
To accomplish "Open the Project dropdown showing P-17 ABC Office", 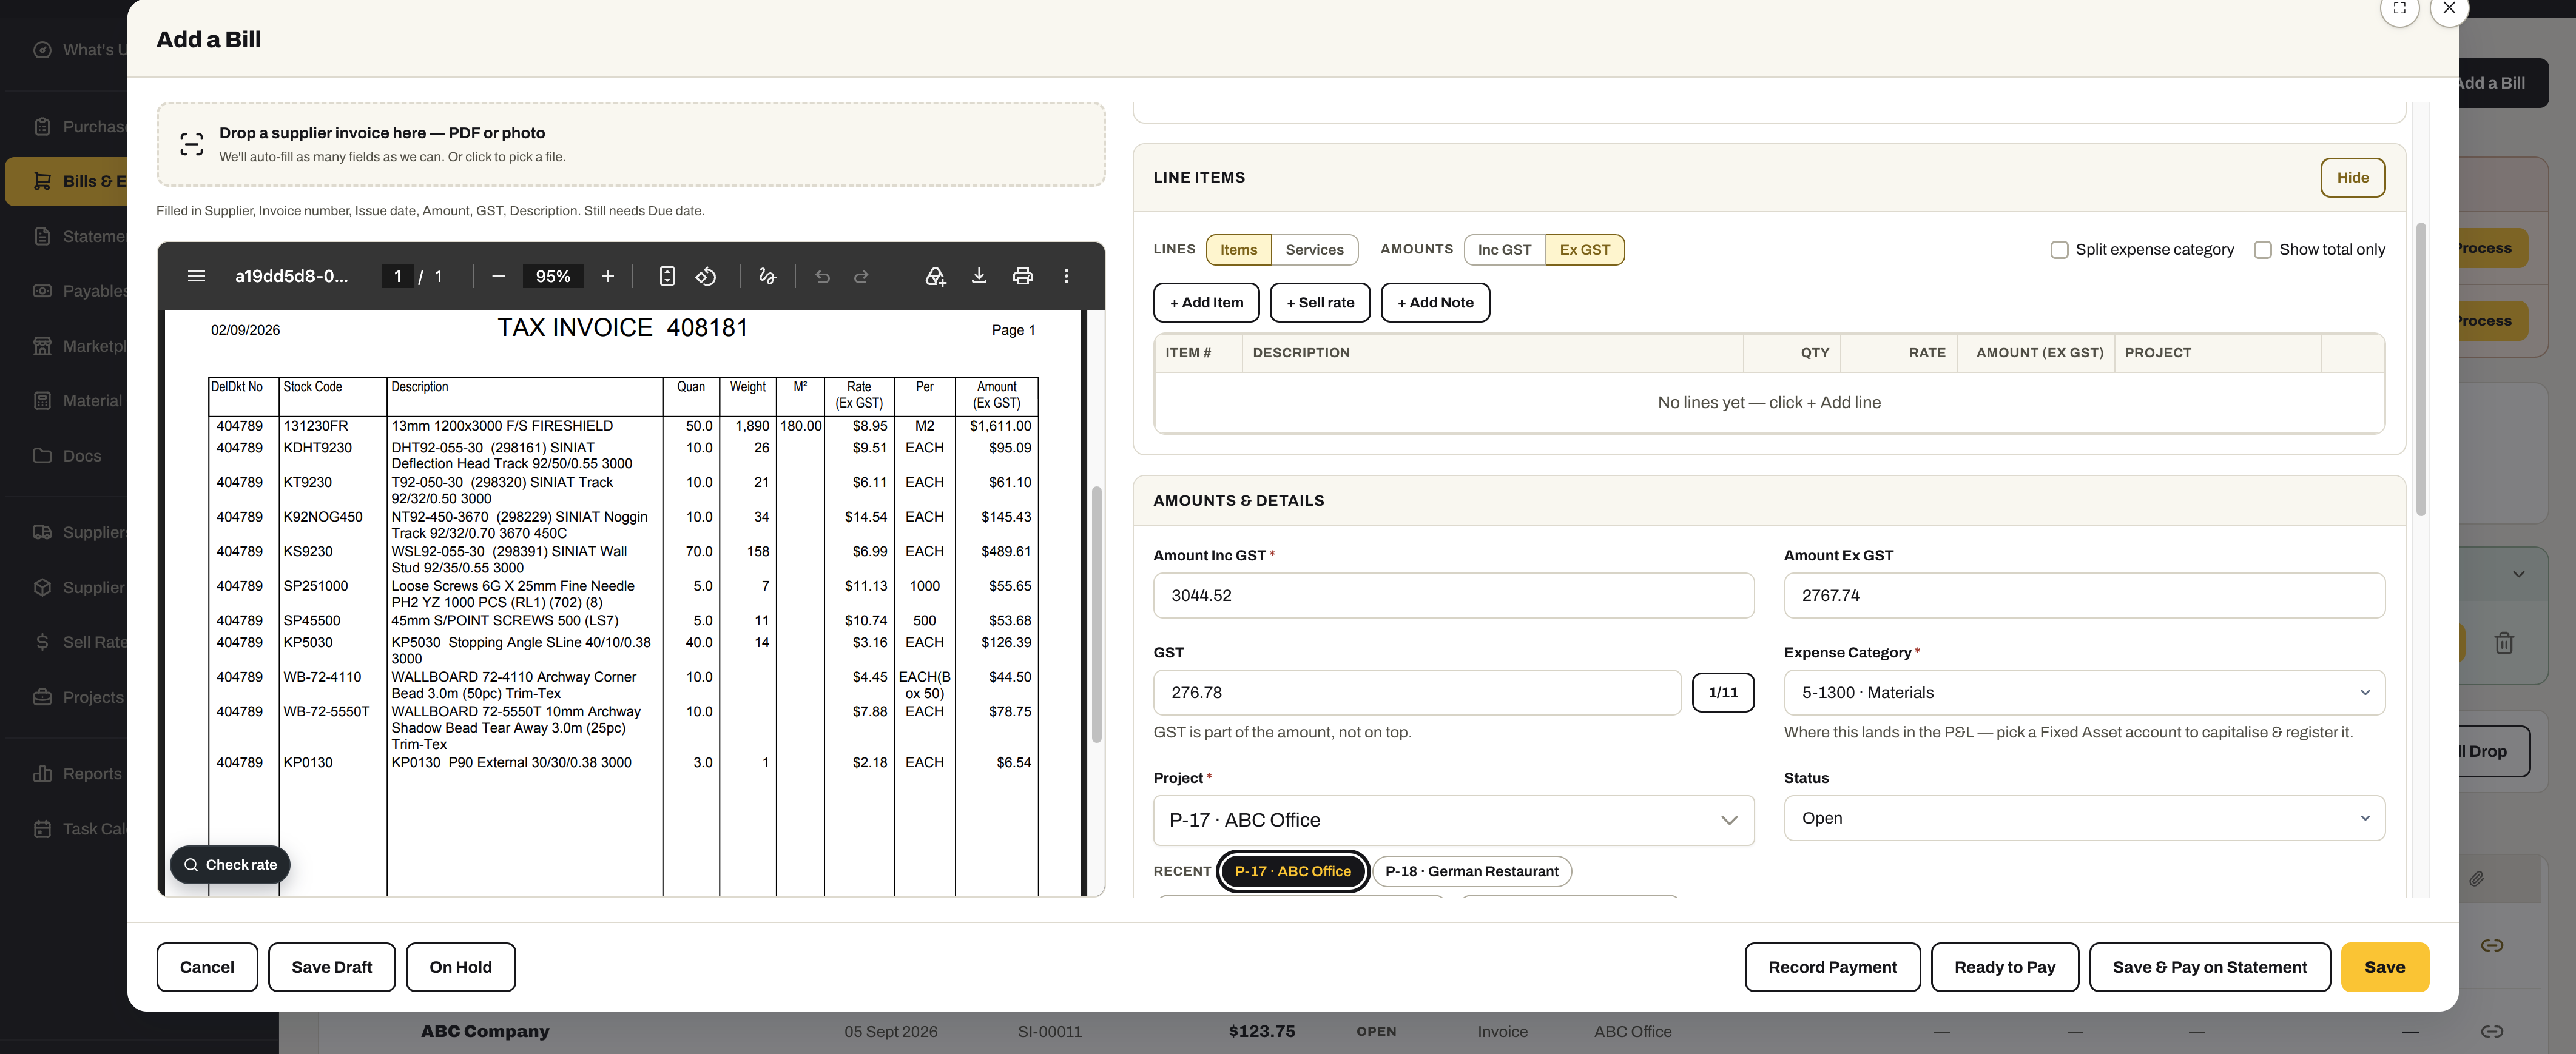I will click(1453, 820).
